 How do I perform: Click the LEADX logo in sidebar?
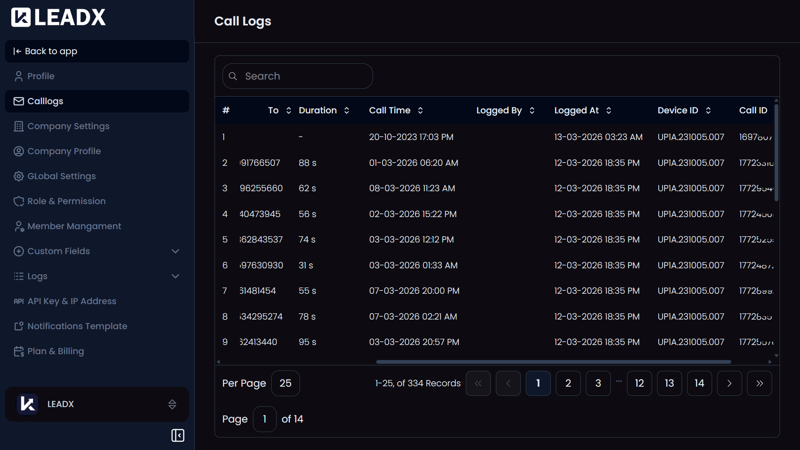point(58,17)
